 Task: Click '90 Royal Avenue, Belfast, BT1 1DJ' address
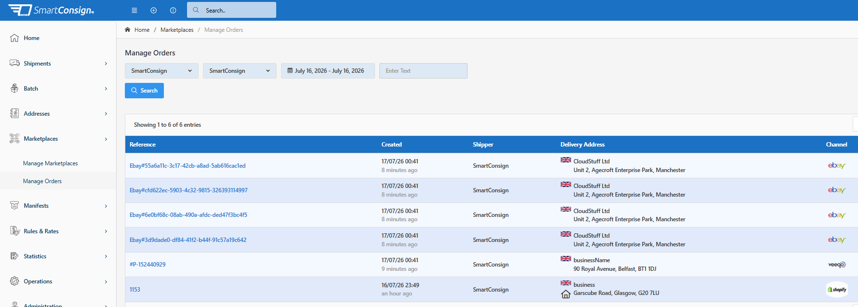(x=615, y=269)
